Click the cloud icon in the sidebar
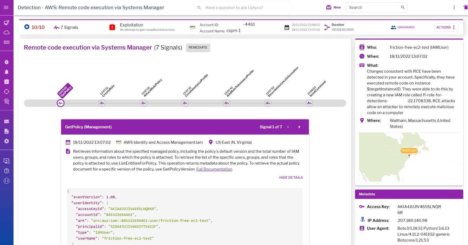 click(6, 32)
